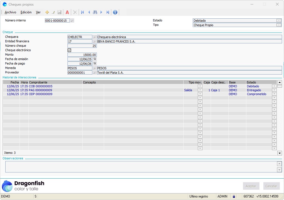Click the lookup icon next to Chequera

click(95, 37)
